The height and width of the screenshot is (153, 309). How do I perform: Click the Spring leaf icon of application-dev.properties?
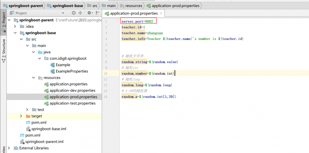(x=46, y=90)
